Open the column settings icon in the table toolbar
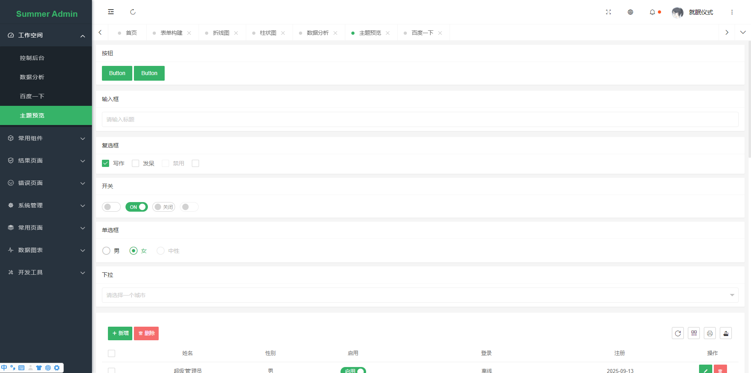This screenshot has width=751, height=373. click(694, 333)
